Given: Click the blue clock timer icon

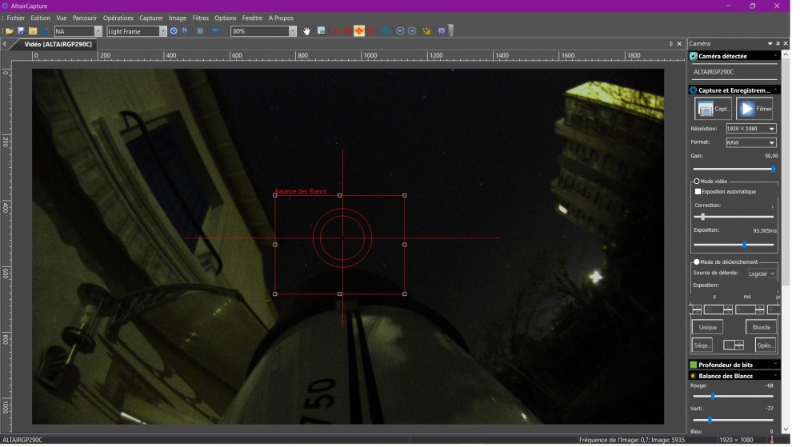Looking at the screenshot, I should click(174, 31).
